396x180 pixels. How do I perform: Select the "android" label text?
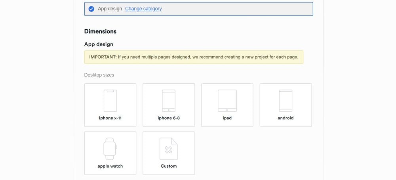click(286, 118)
